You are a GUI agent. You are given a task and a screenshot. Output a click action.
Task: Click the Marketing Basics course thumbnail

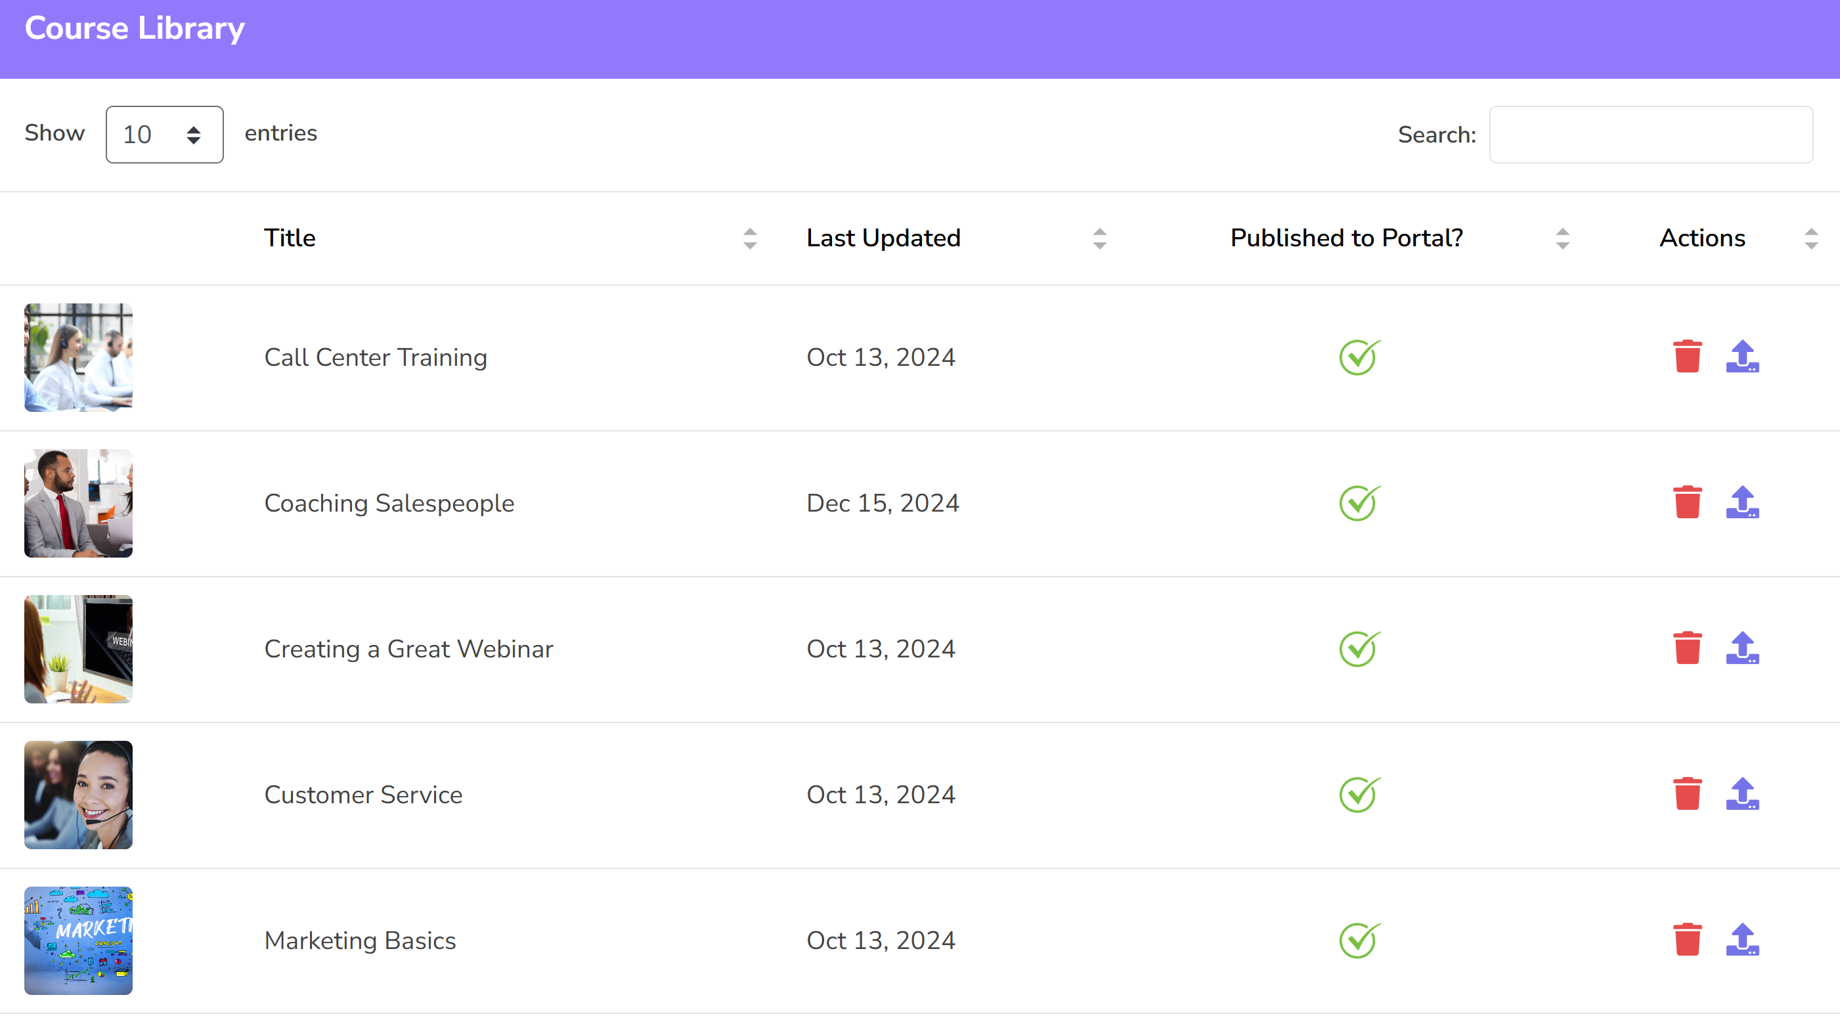[79, 940]
